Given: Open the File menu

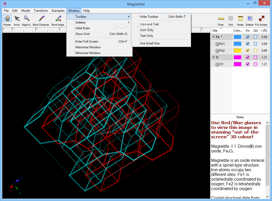Looking at the screenshot, I should point(6,11).
